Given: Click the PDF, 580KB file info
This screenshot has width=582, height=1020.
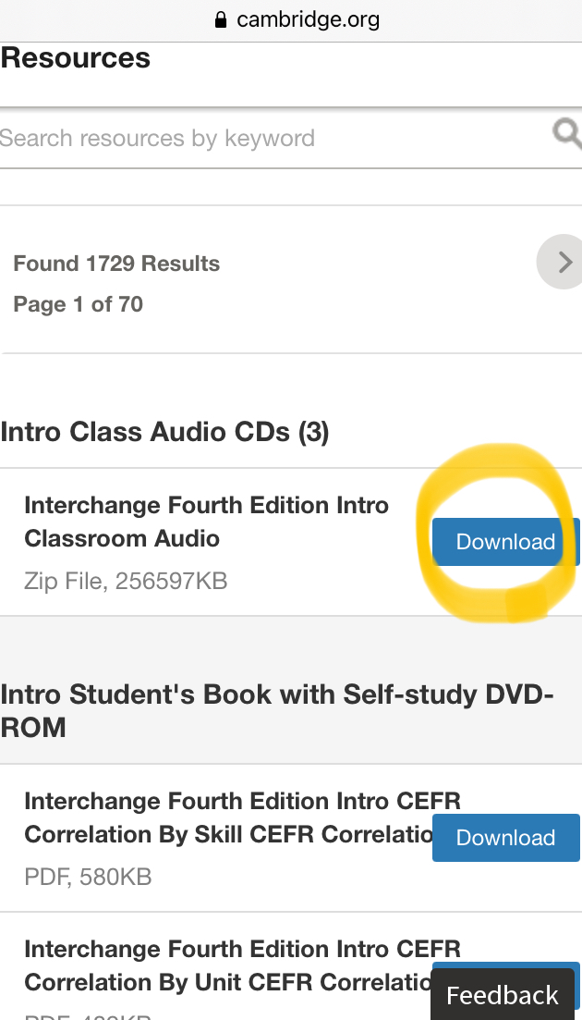Looking at the screenshot, I should pyautogui.click(x=88, y=877).
